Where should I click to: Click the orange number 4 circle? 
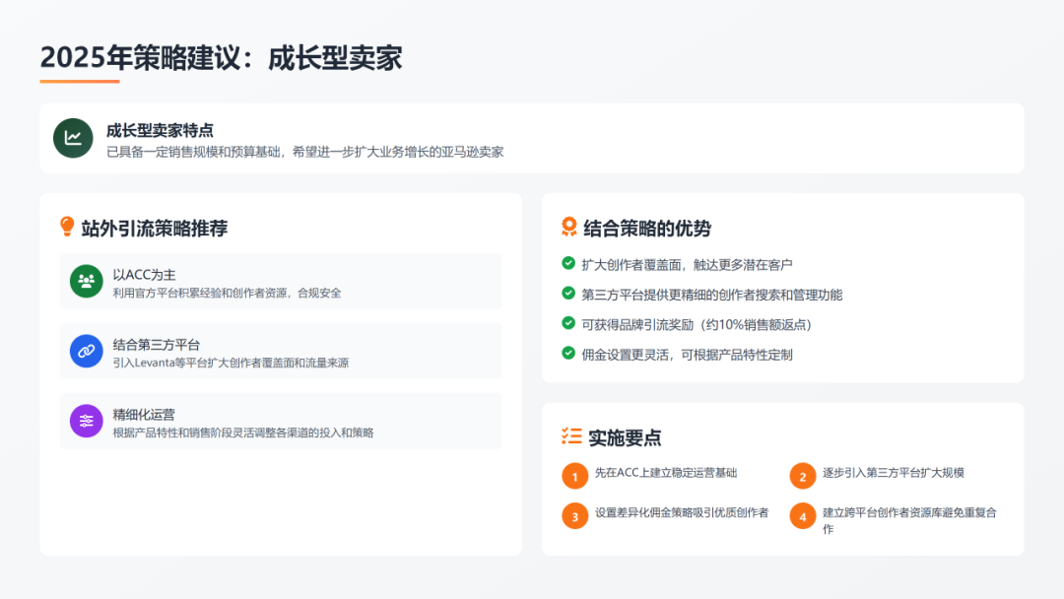point(803,516)
